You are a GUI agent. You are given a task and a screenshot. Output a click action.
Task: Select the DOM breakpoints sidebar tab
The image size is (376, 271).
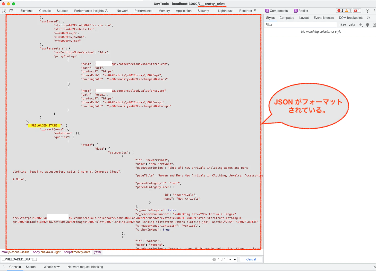(x=351, y=18)
